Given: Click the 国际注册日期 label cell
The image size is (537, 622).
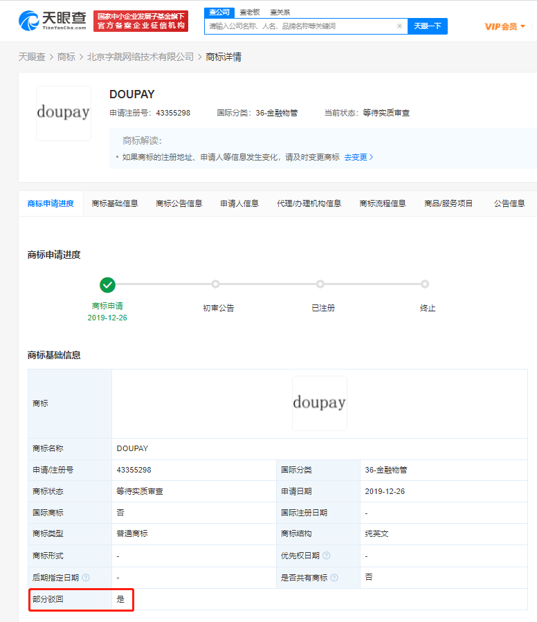Looking at the screenshot, I should (318, 513).
